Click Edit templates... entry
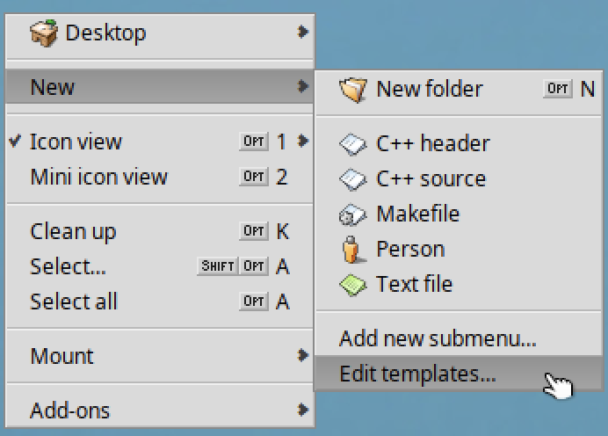The width and height of the screenshot is (608, 436). (x=459, y=374)
